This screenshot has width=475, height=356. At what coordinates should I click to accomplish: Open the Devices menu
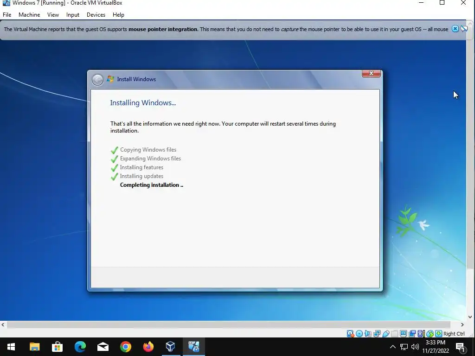coord(96,15)
